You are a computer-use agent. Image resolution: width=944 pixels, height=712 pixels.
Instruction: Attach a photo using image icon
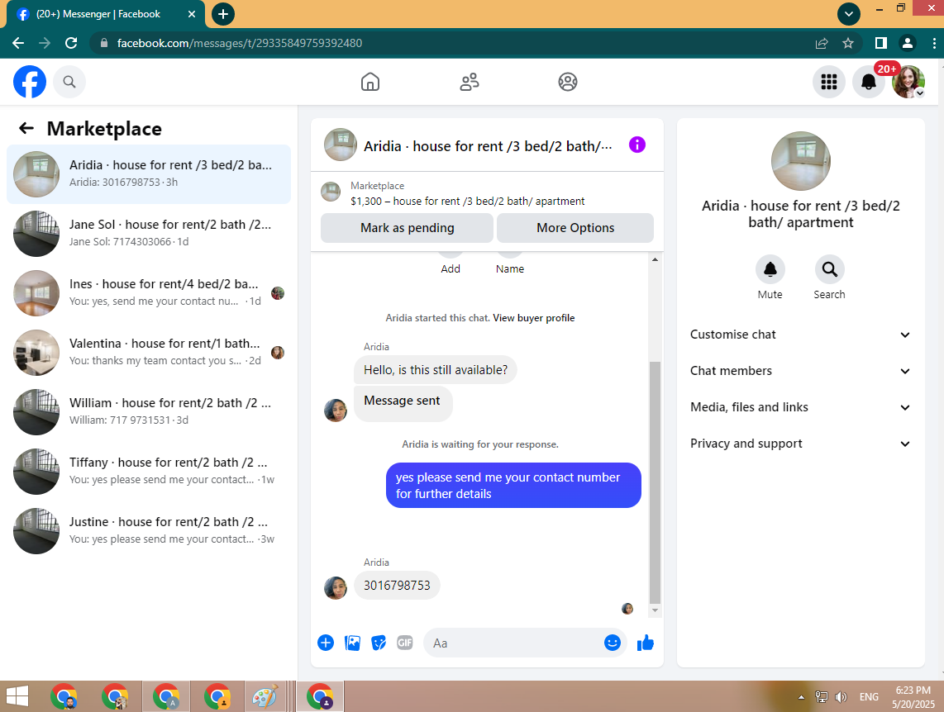tap(352, 643)
